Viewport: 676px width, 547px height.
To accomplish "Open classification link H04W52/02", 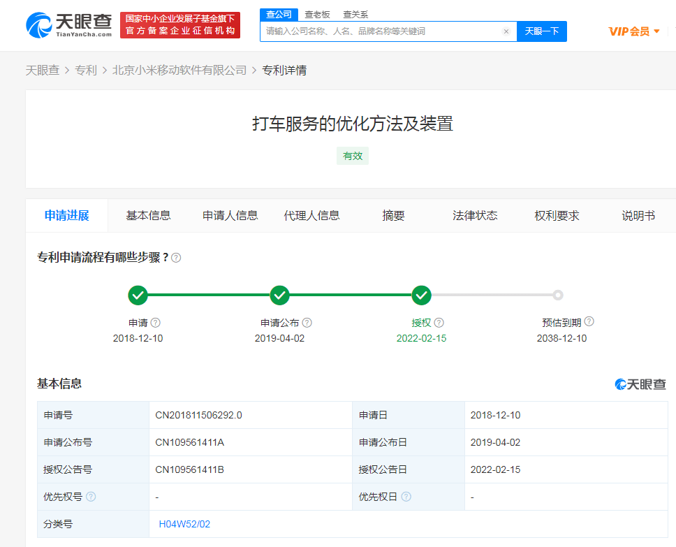I will coord(184,524).
